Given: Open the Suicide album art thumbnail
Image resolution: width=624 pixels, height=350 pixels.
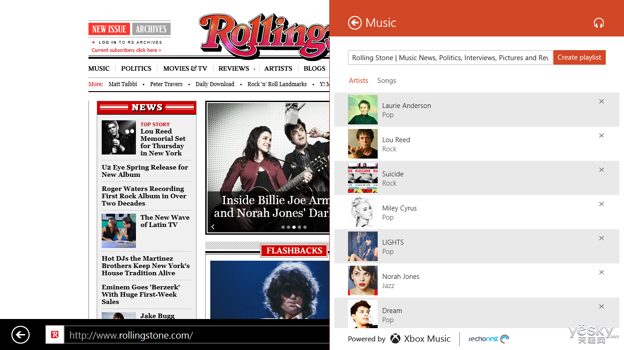Looking at the screenshot, I should [x=363, y=178].
